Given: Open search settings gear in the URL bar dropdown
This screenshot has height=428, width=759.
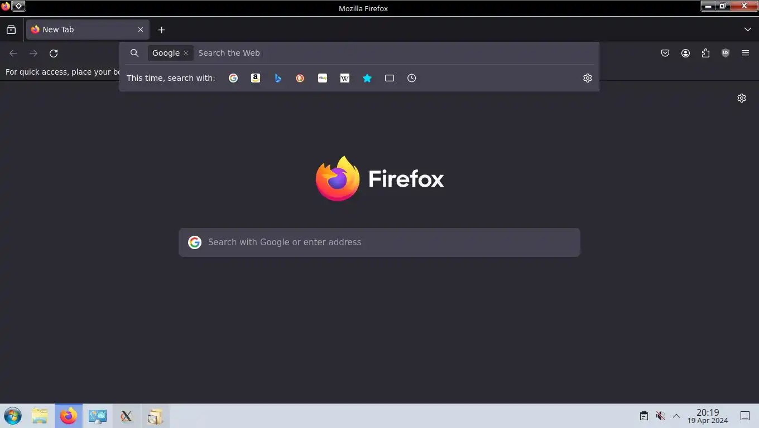Looking at the screenshot, I should coord(588,78).
